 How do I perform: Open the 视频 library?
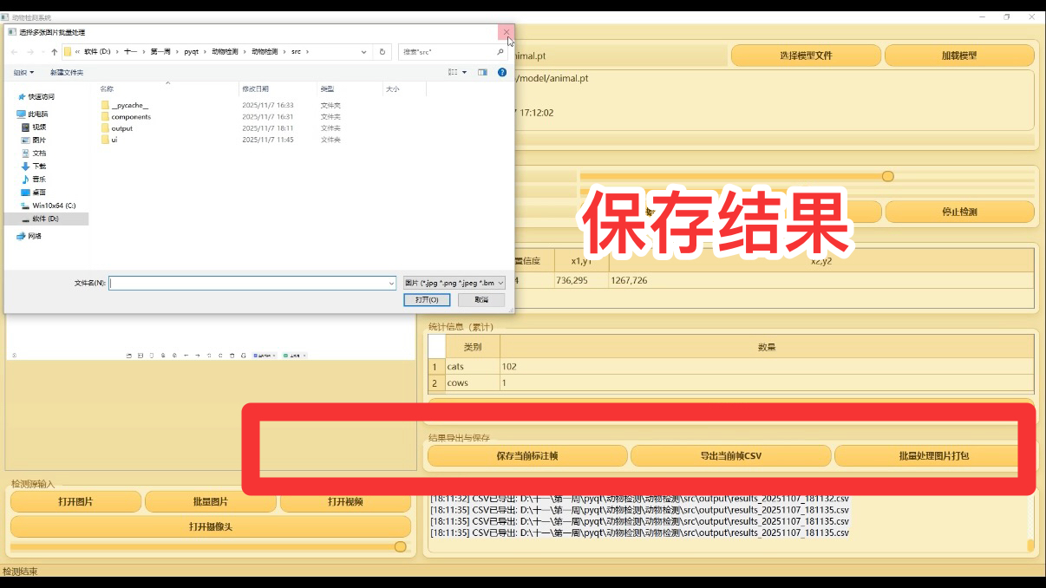[39, 127]
